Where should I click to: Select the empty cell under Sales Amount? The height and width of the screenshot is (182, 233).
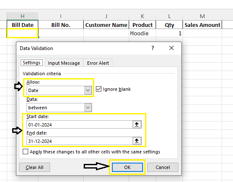[x=202, y=33]
